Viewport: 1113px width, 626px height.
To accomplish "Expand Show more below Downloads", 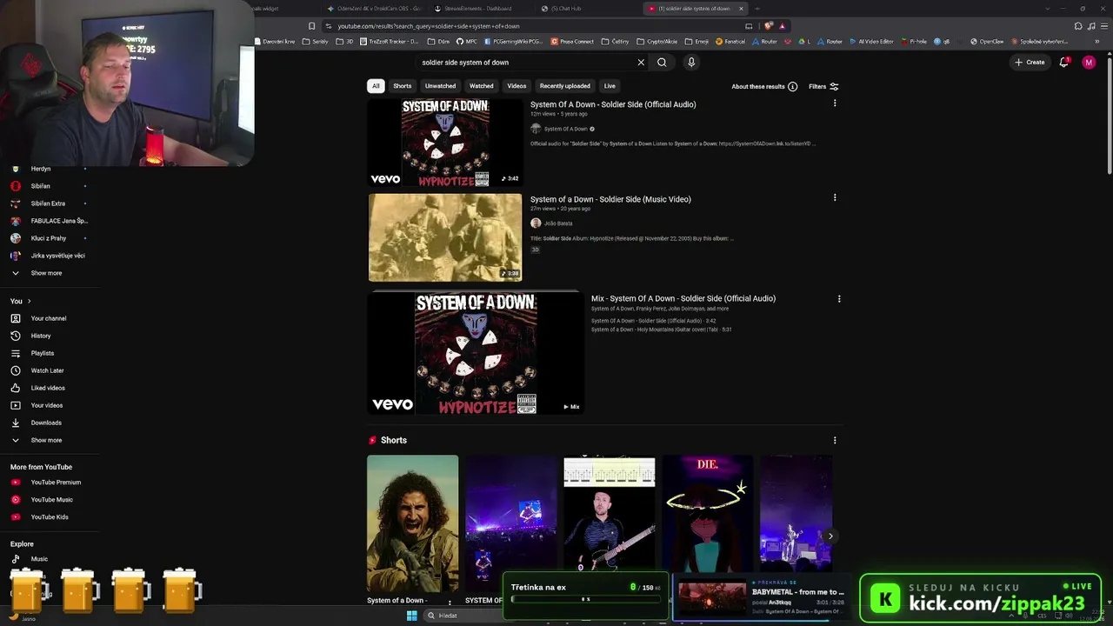I will [46, 440].
